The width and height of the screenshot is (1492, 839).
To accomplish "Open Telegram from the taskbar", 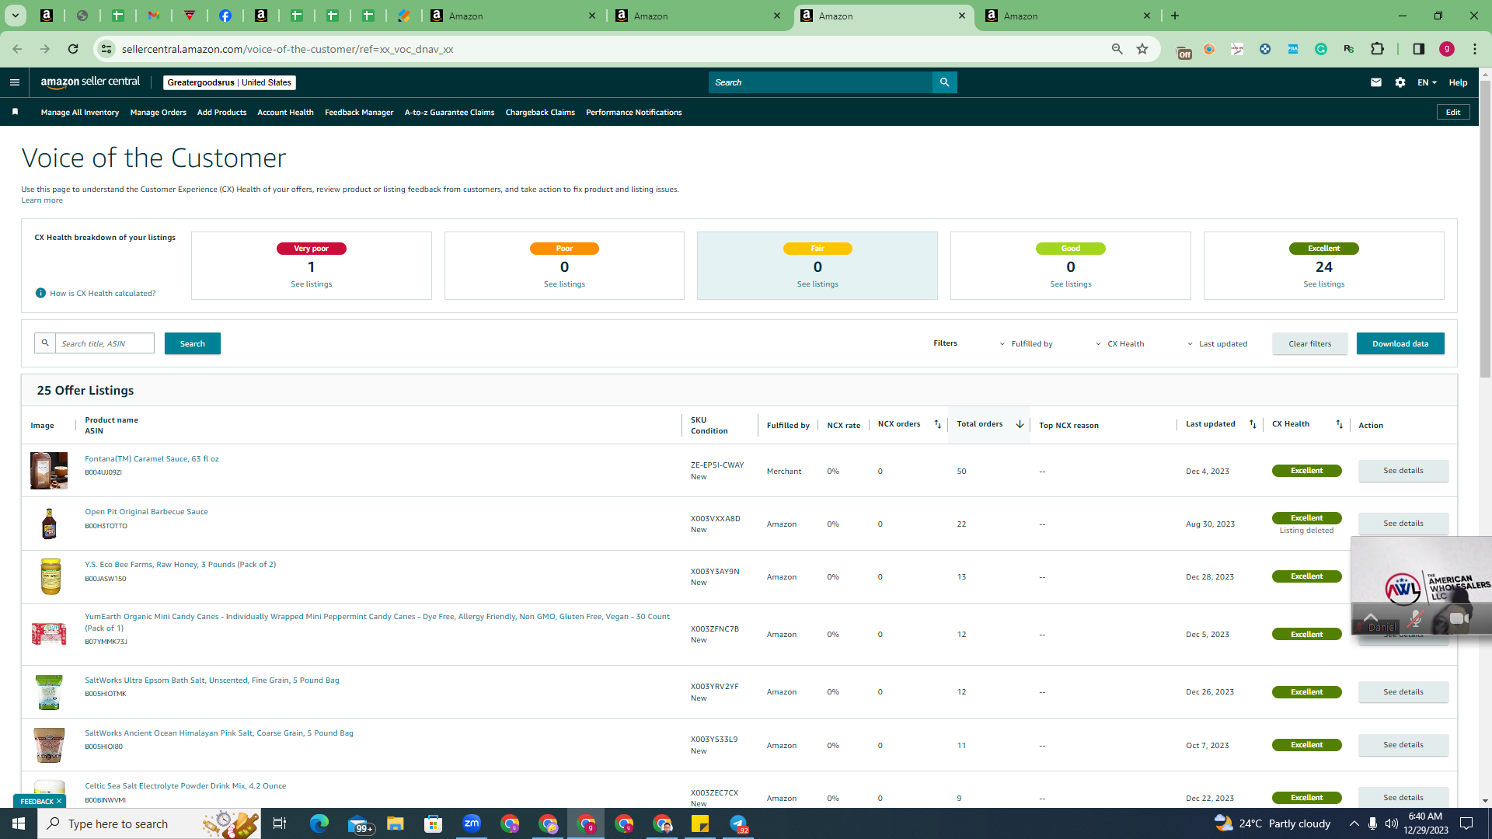I will pyautogui.click(x=738, y=823).
